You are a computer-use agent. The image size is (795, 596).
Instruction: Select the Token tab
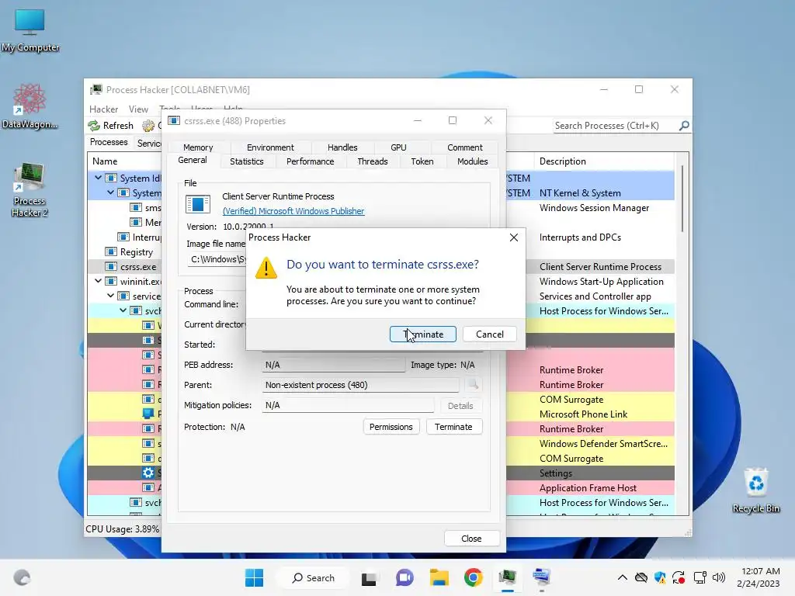point(422,161)
